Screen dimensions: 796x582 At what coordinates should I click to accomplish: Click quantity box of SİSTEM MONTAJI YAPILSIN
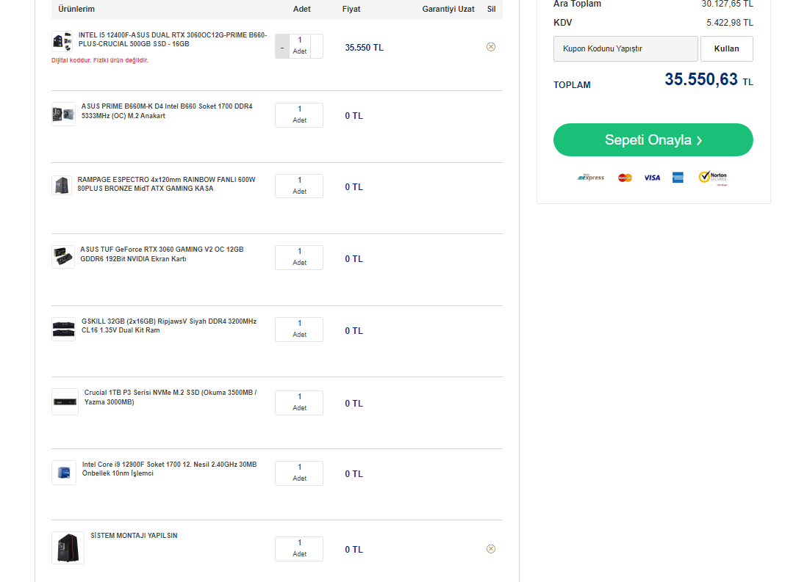[x=299, y=548]
